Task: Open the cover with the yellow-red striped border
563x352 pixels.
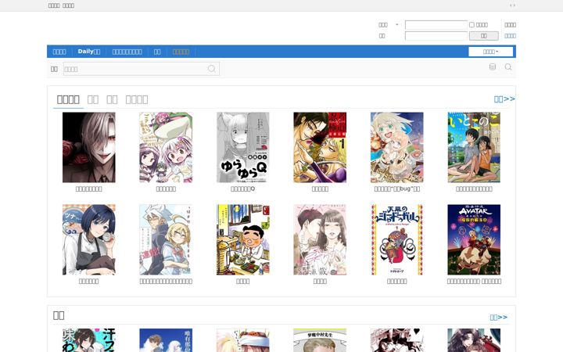Action: point(397,239)
